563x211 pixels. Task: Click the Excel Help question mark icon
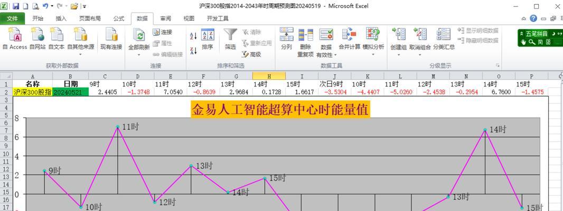coord(533,18)
